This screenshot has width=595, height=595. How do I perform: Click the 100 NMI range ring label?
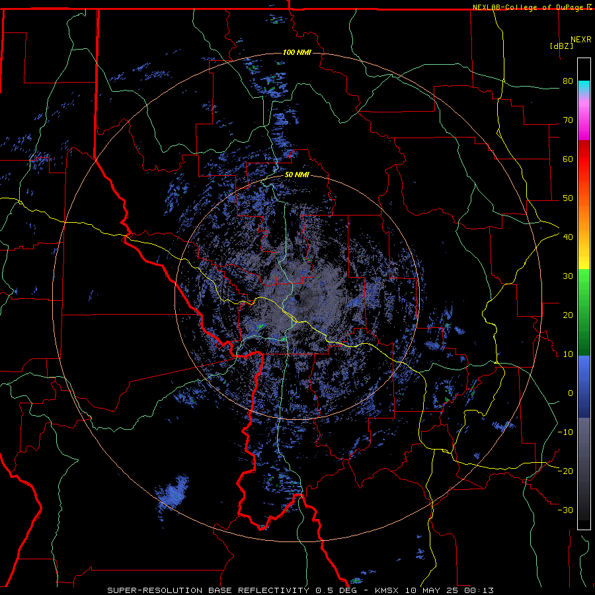tap(297, 52)
